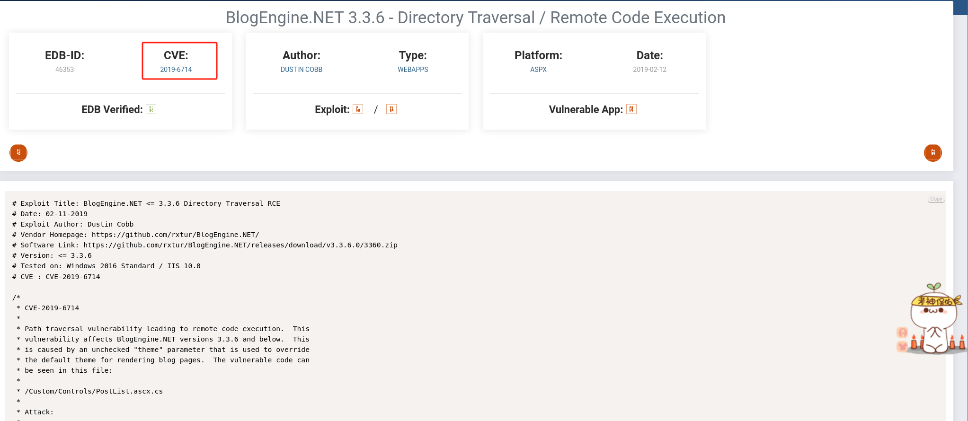Filter by type WEBAPPS link
The width and height of the screenshot is (968, 421).
click(x=413, y=70)
